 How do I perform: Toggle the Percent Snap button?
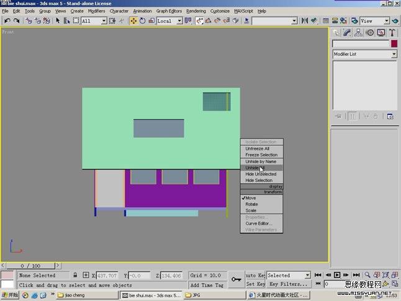tap(217, 20)
